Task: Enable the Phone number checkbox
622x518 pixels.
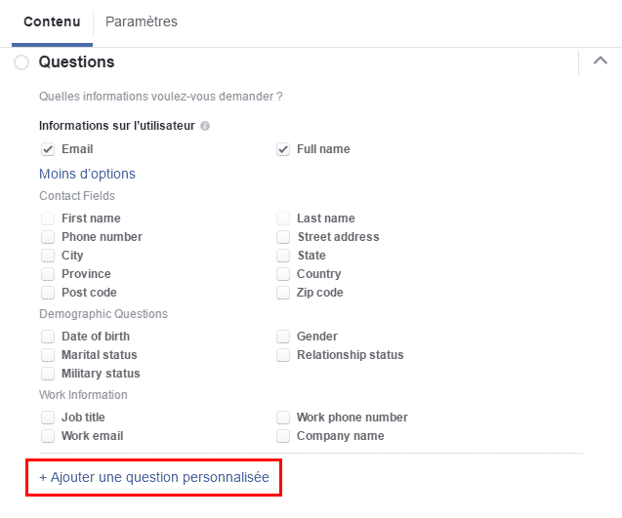Action: (48, 237)
